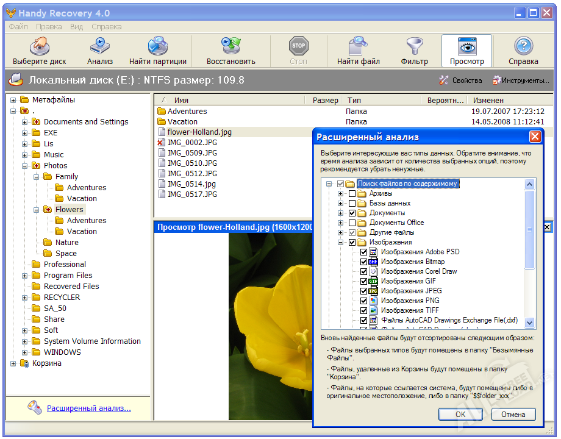
Task: Open 'Справка' help icon in toolbar
Action: point(523,50)
